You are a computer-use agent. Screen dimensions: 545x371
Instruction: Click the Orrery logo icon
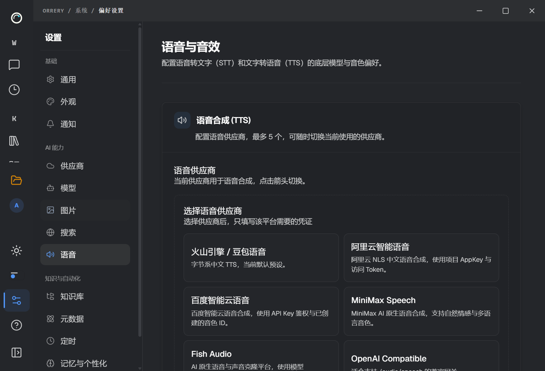pos(17,18)
